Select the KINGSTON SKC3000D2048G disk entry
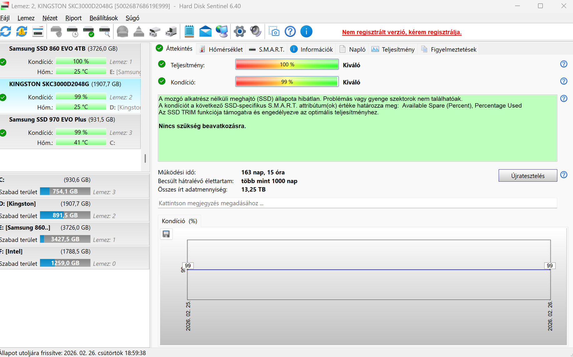This screenshot has width=573, height=357. (70, 96)
